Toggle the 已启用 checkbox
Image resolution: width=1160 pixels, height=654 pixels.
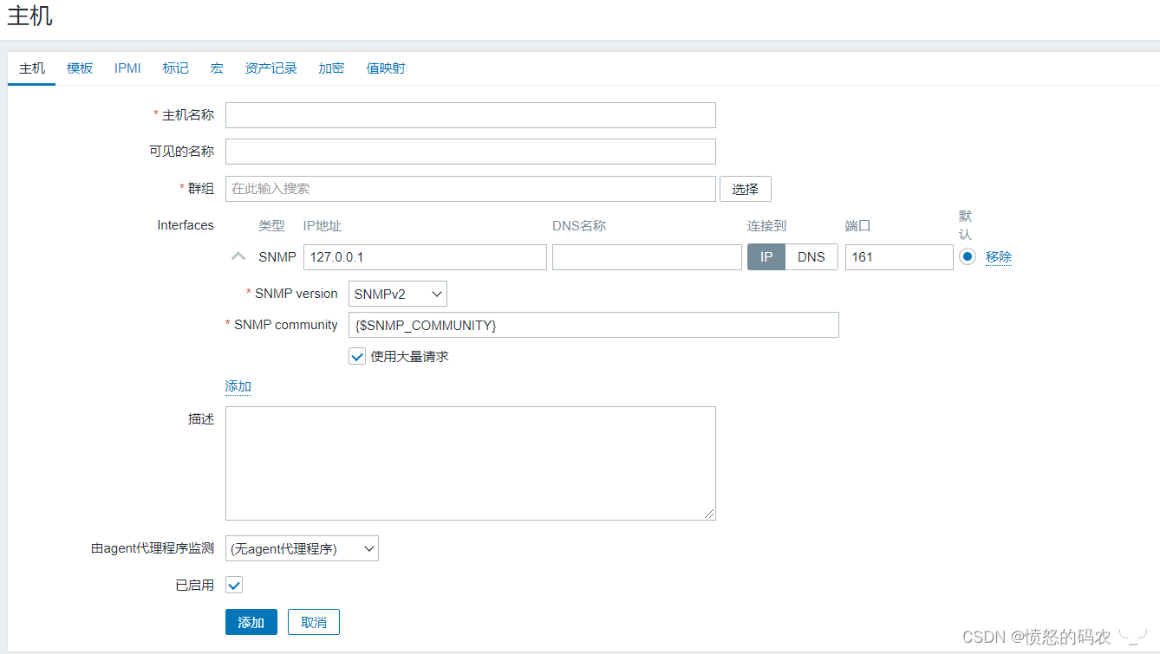click(x=234, y=585)
